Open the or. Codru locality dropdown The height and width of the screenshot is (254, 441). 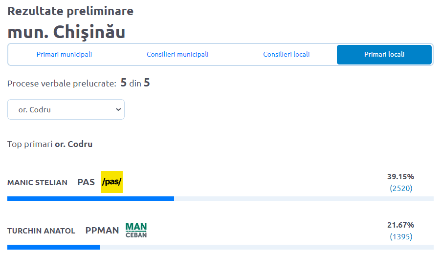66,109
